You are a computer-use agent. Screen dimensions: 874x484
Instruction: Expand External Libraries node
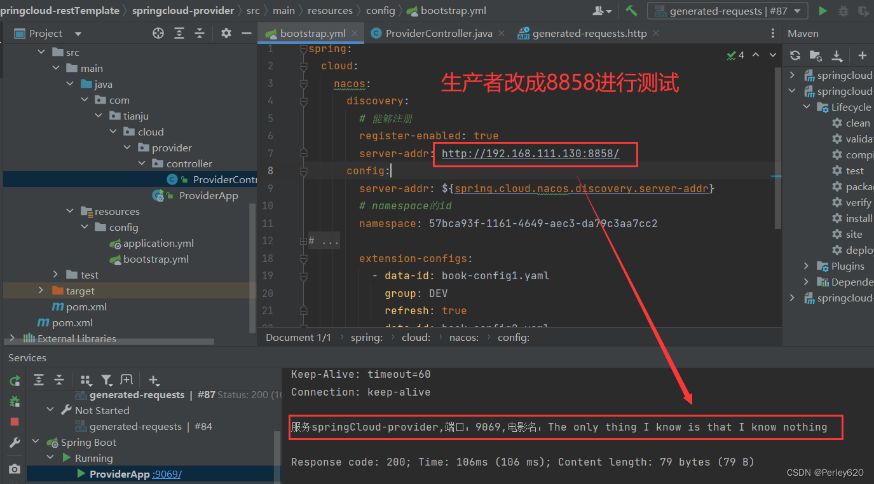tap(12, 338)
